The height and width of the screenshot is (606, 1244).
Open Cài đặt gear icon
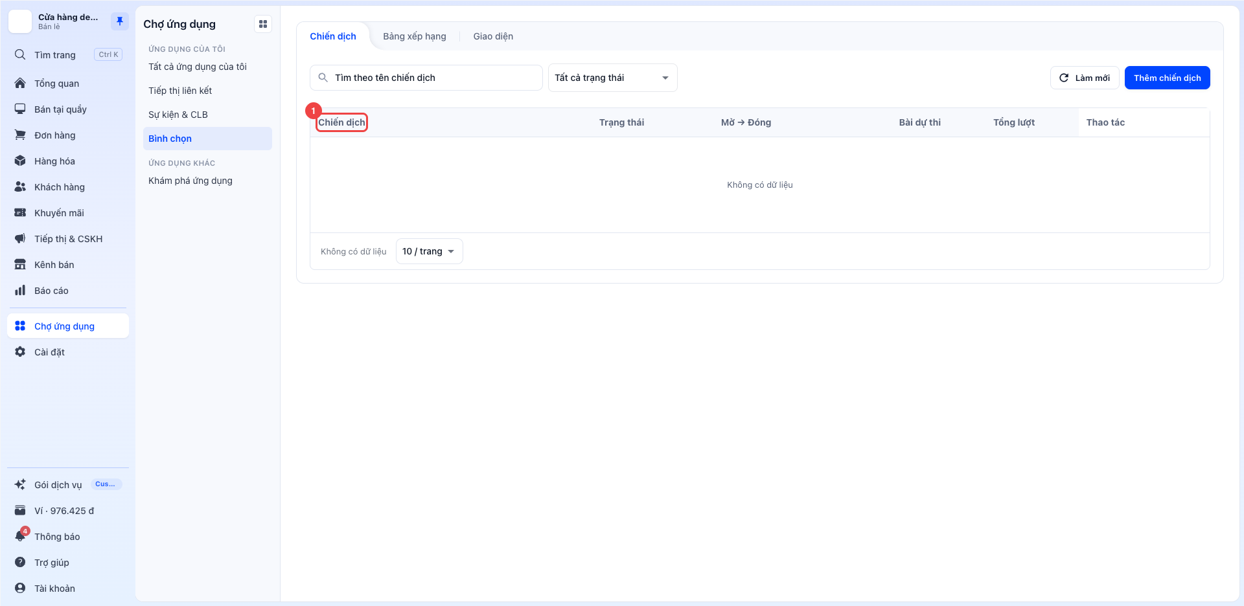pyautogui.click(x=20, y=352)
